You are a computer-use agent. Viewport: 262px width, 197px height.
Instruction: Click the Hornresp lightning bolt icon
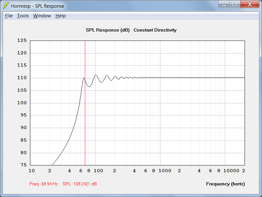tap(6, 6)
